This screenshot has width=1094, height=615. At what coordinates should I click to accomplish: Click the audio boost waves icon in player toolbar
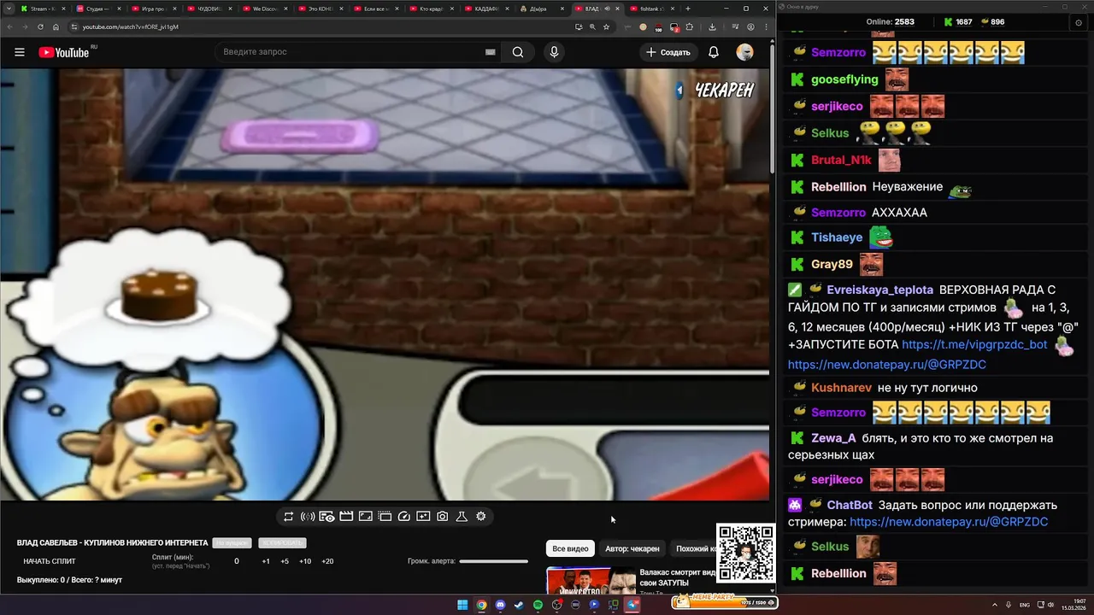point(308,517)
